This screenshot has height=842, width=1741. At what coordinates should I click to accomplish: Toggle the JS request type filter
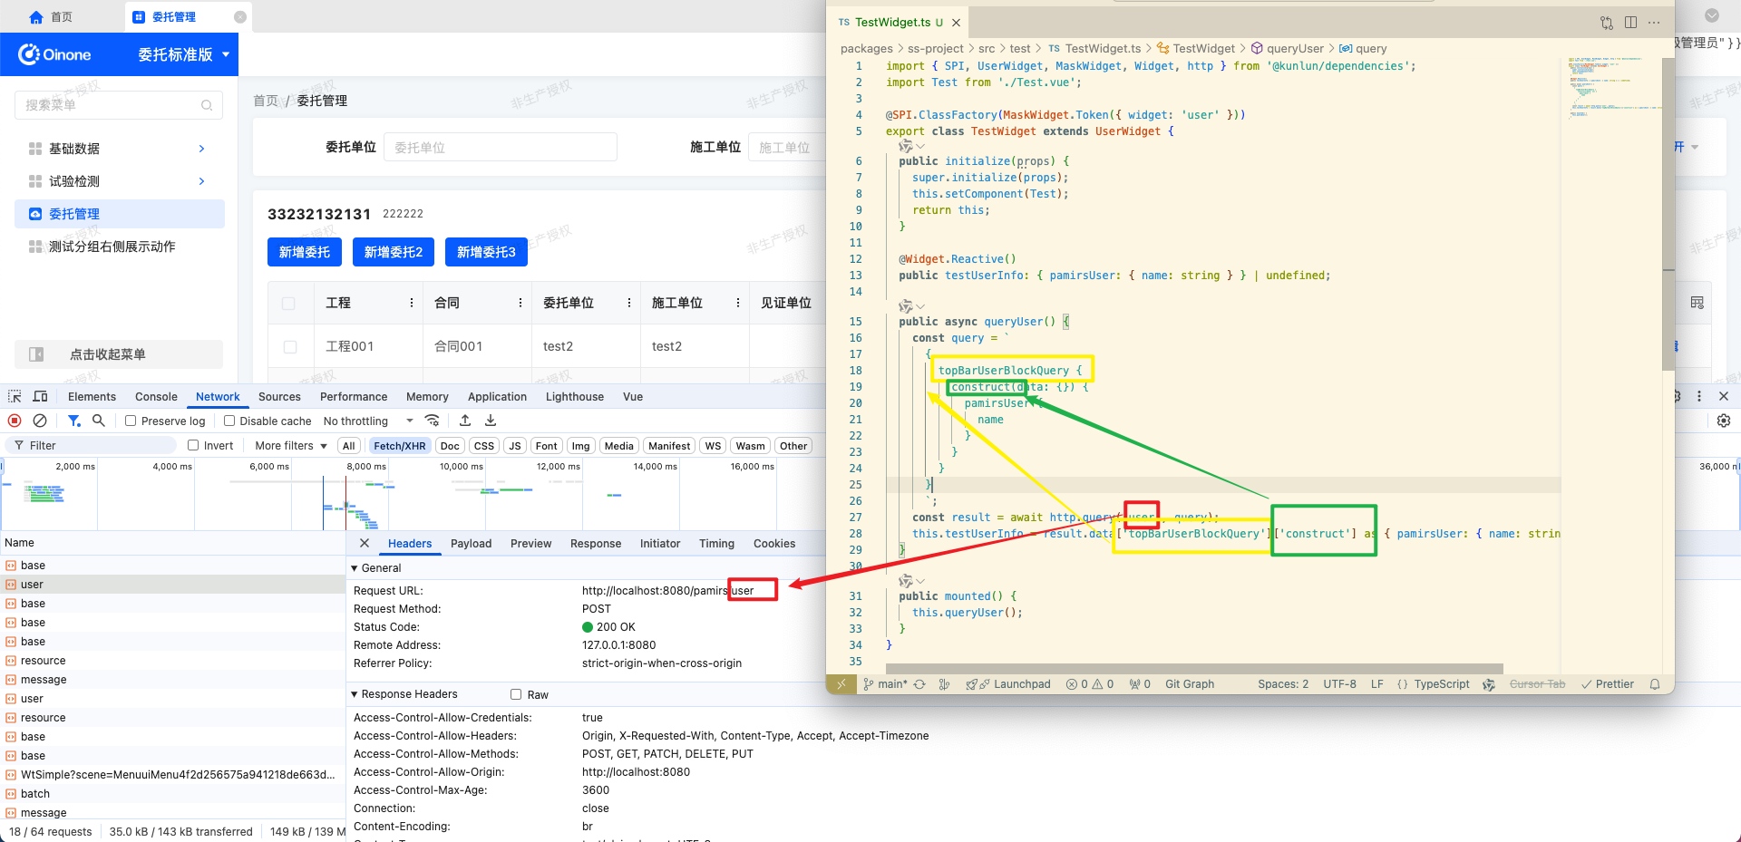[x=515, y=446]
